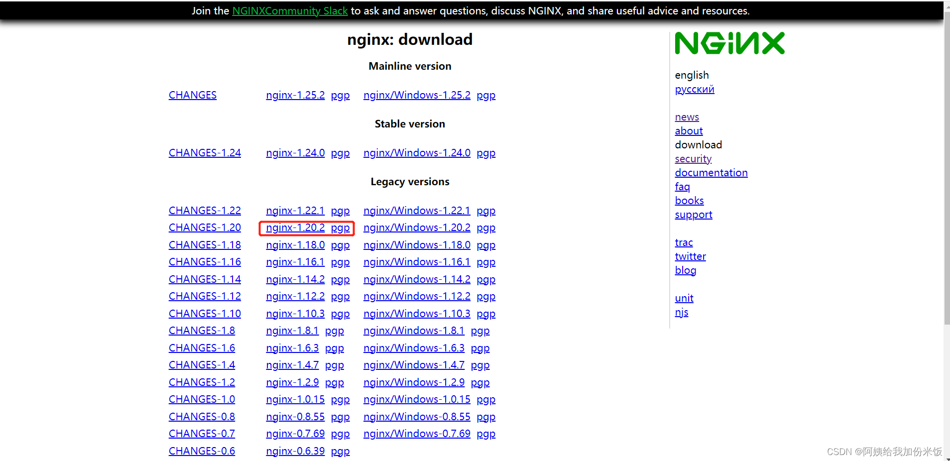The image size is (950, 461).
Task: Open the security advisories page
Action: [693, 158]
